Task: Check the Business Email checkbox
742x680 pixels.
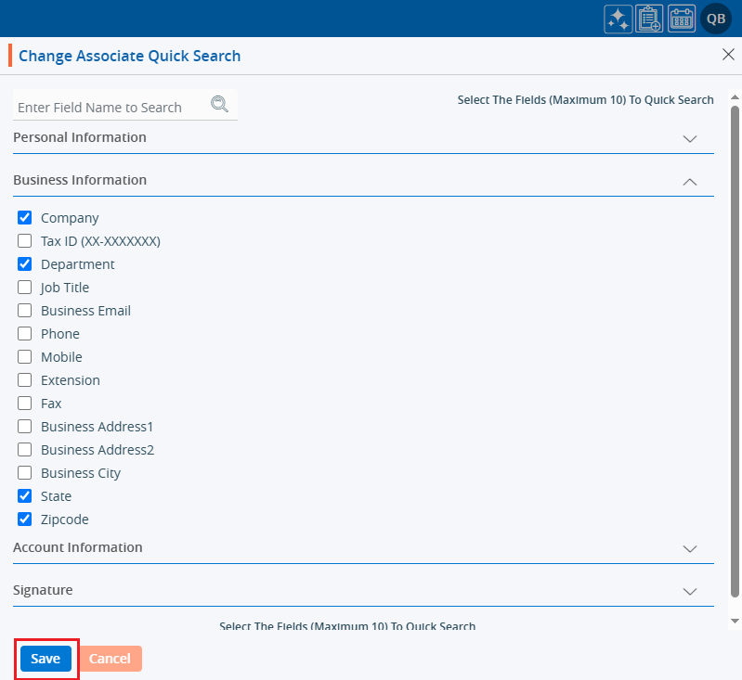Action: (25, 311)
